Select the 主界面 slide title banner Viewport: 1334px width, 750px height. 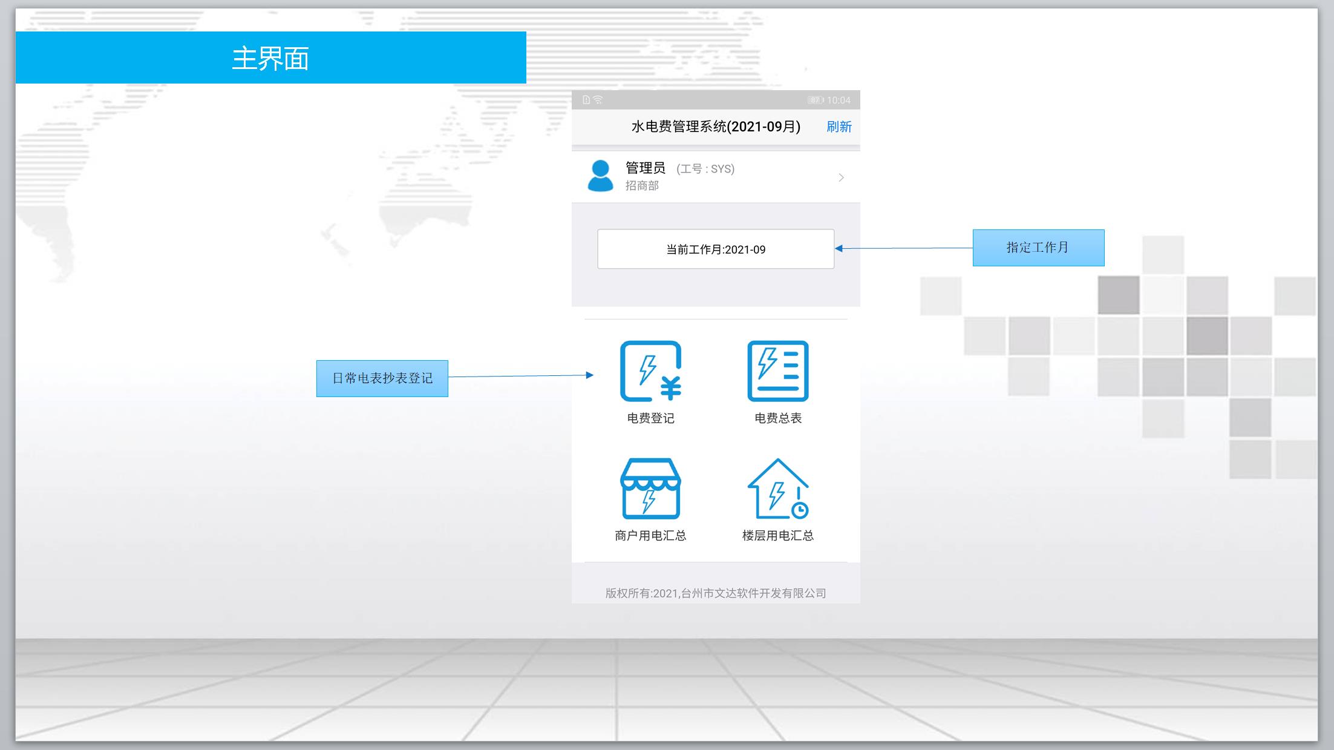(270, 58)
